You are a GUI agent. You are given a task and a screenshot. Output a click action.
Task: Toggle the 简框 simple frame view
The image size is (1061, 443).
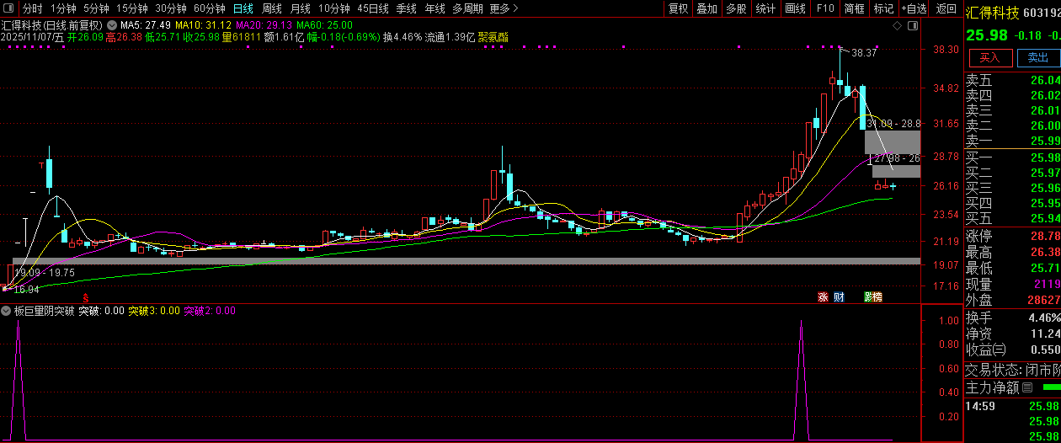tap(854, 8)
